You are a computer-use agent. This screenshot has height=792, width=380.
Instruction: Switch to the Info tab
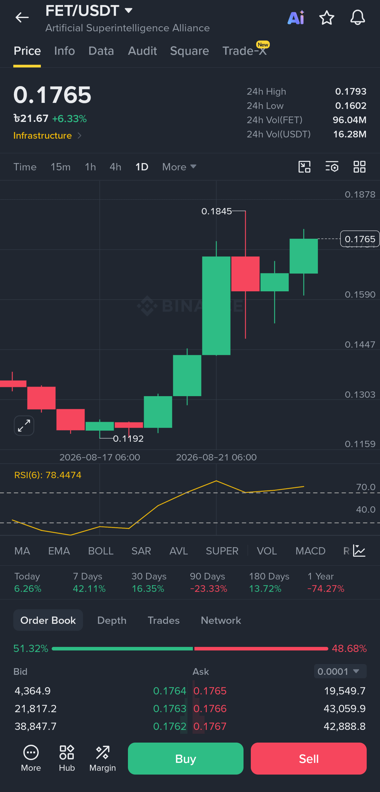pos(65,51)
